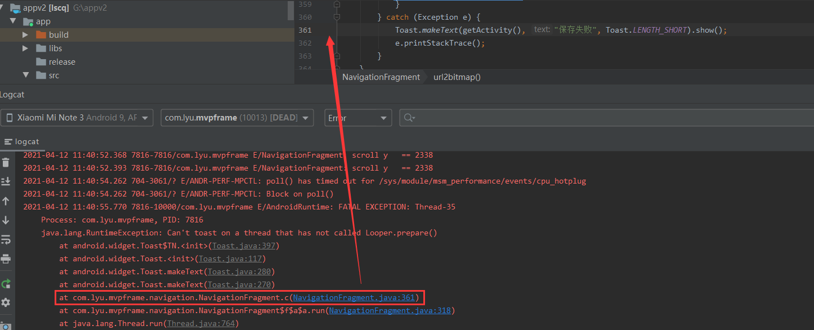Click the java.lang.RuntimeException log line
The width and height of the screenshot is (814, 330).
tap(239, 233)
